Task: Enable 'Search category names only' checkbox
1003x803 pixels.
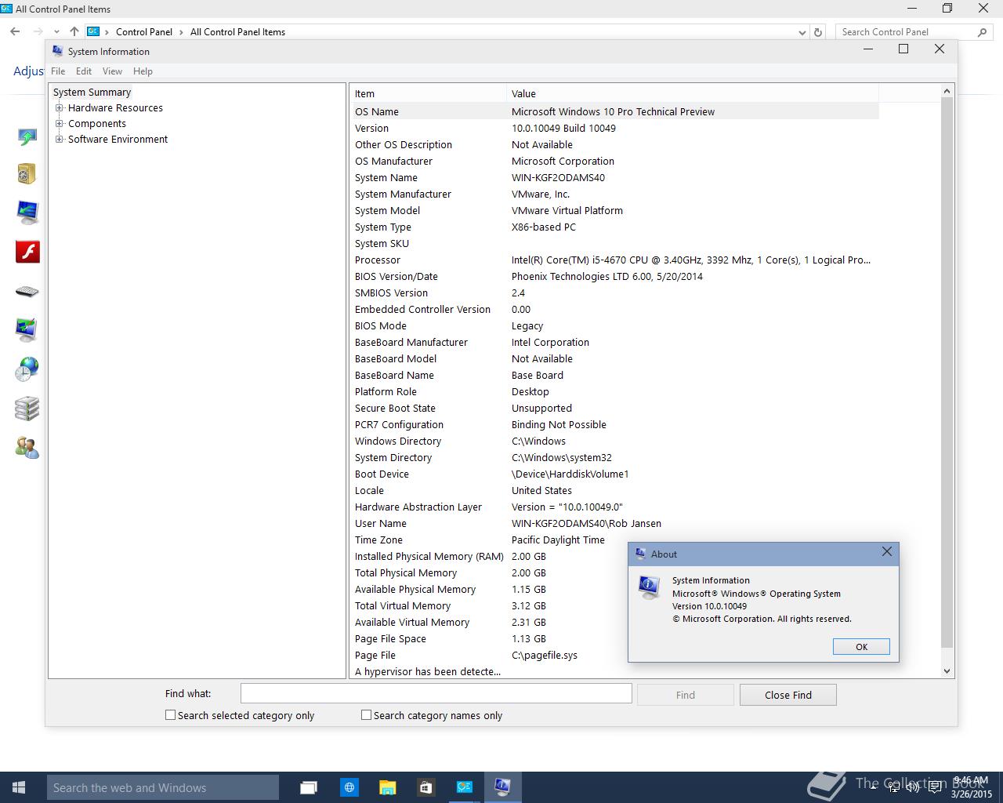Action: (366, 715)
